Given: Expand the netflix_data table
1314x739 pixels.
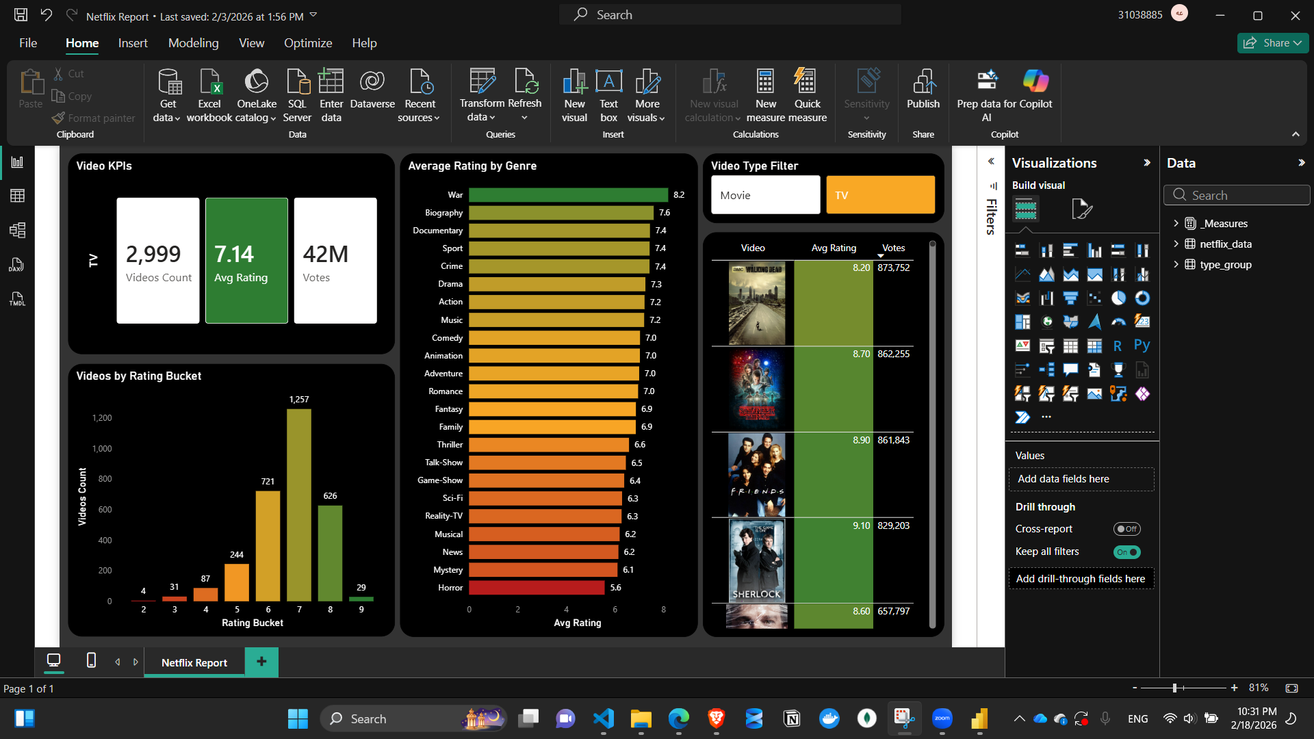Looking at the screenshot, I should coord(1176,244).
